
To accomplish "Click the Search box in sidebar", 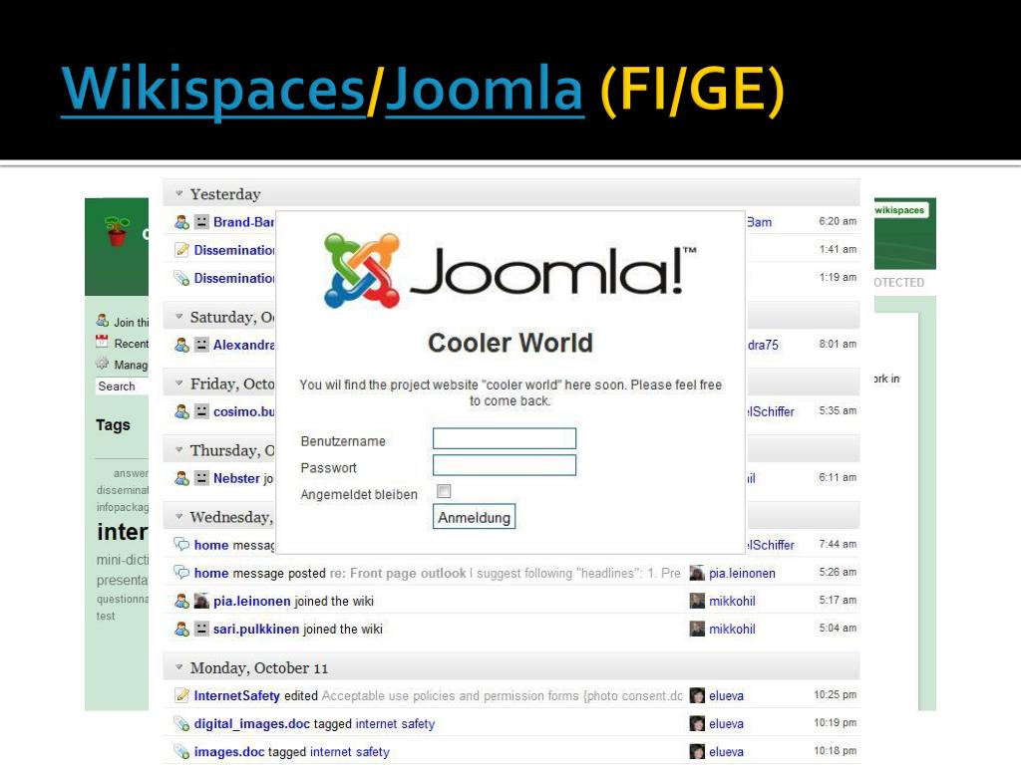I will click(123, 385).
